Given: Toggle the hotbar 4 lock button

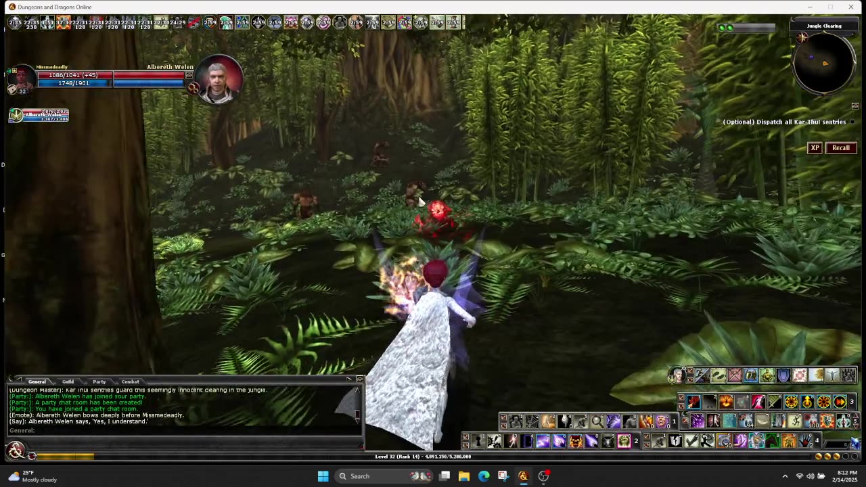Looking at the screenshot, I should pyautogui.click(x=647, y=436).
